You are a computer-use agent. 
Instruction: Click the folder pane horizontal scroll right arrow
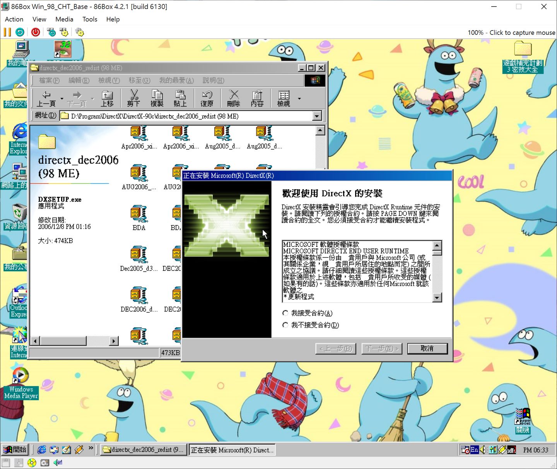[x=114, y=341]
